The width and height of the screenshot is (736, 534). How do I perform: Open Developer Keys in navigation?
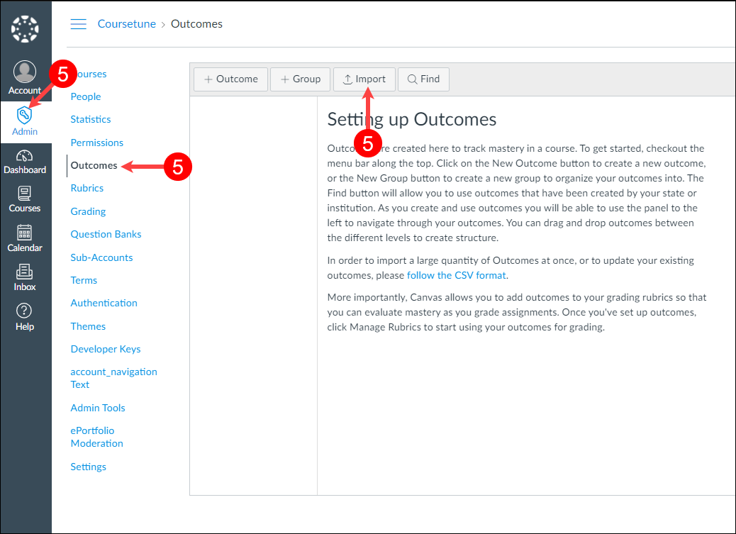pyautogui.click(x=106, y=349)
